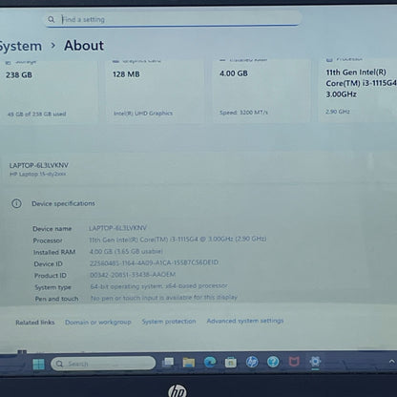Open the McAfee shield icon
This screenshot has width=397, height=397.
(x=294, y=362)
